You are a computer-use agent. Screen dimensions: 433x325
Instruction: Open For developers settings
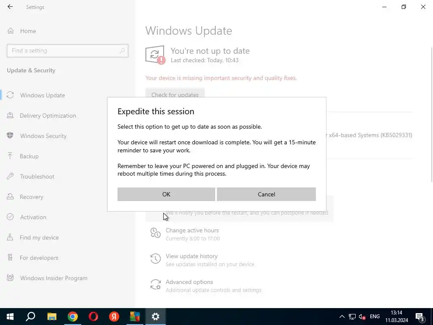tap(39, 258)
